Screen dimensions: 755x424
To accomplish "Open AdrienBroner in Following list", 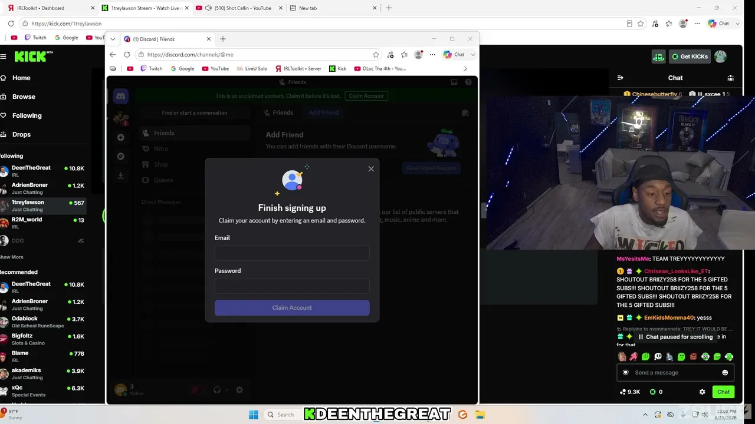I will [x=43, y=188].
